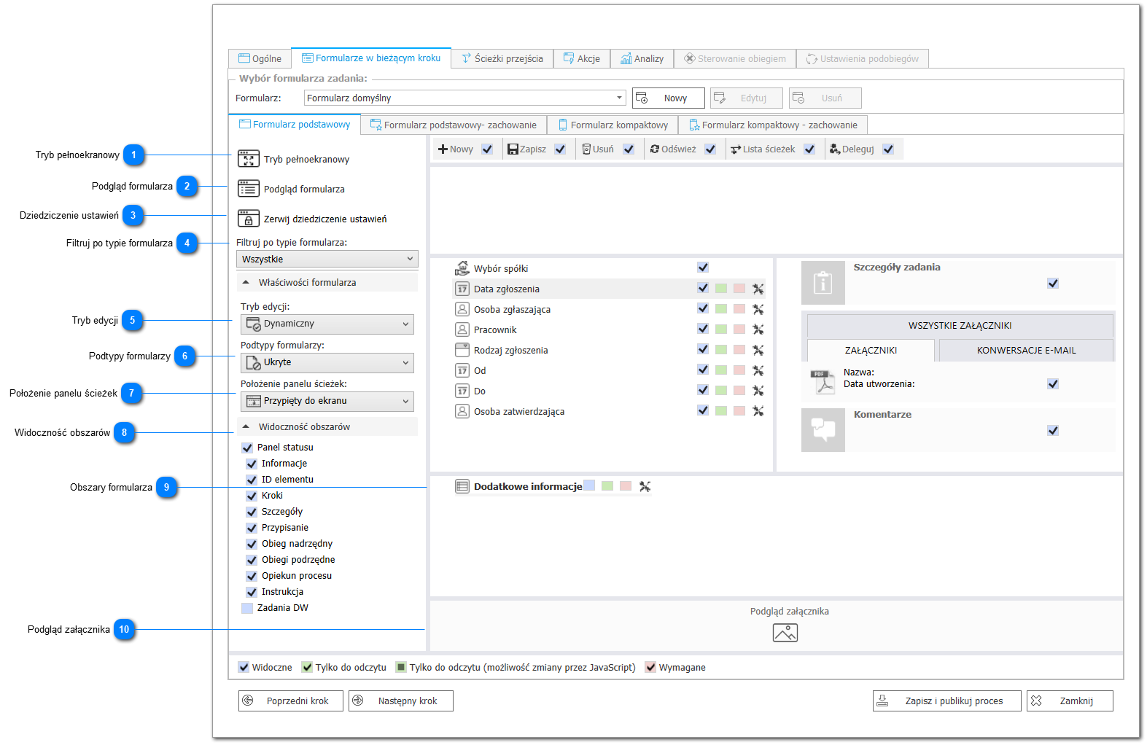Image resolution: width=1147 pixels, height=745 pixels.
Task: Toggle visibility checkbox next to Lista ścieżek
Action: point(809,149)
